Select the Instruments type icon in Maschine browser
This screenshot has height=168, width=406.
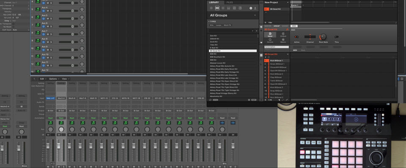[229, 8]
